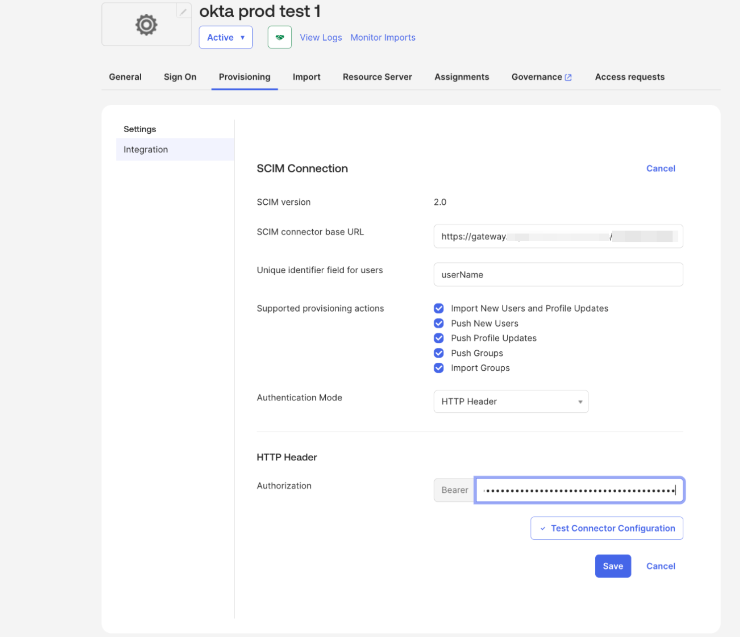Click the okta prod test 1 title
The width and height of the screenshot is (740, 637).
pyautogui.click(x=260, y=11)
